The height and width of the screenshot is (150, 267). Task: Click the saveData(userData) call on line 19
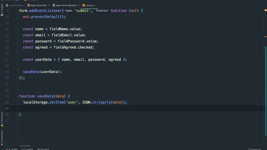42,72
